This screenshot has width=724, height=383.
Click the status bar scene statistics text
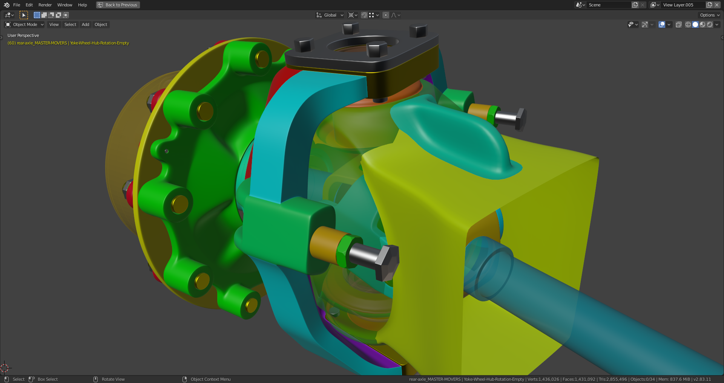pos(560,379)
